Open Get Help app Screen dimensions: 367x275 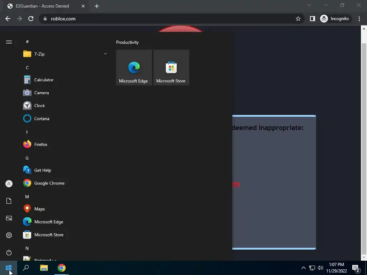coord(65,170)
